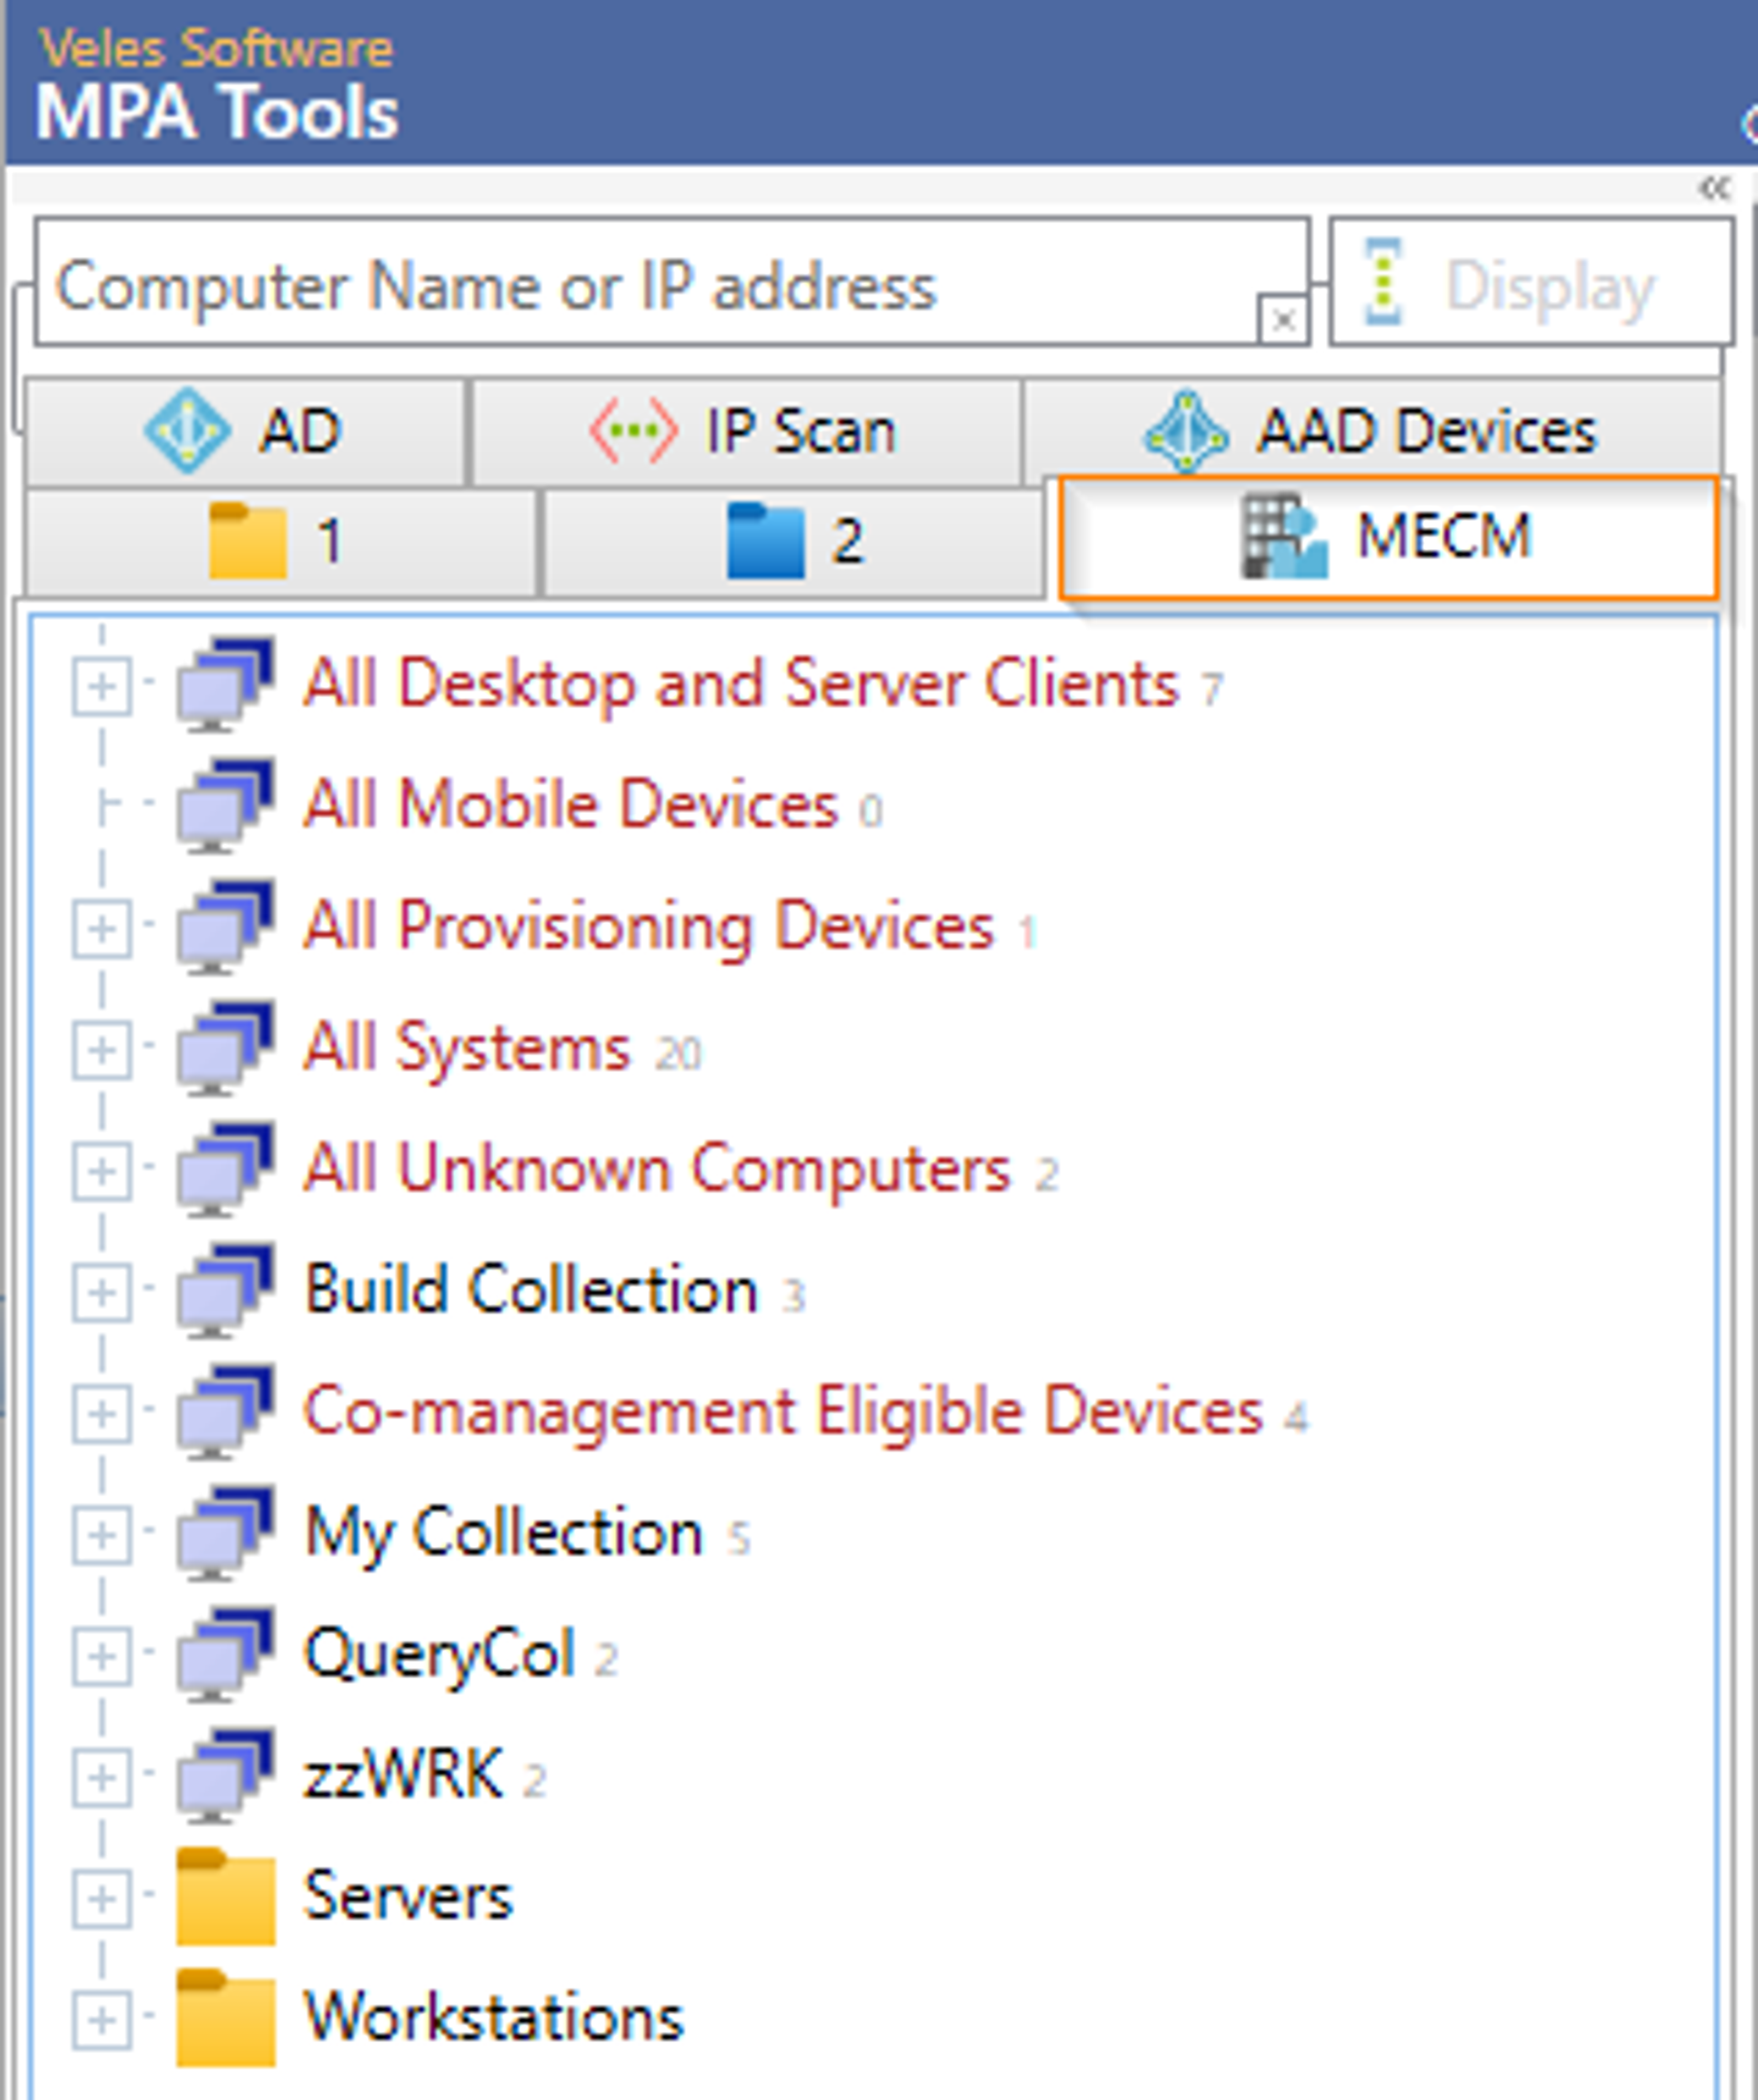Expand the All Provisioning Devices node
The image size is (1758, 2100).
point(101,929)
